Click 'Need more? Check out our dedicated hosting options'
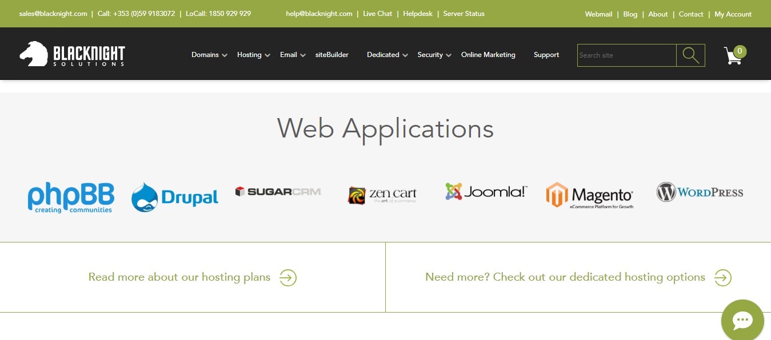 click(x=565, y=277)
